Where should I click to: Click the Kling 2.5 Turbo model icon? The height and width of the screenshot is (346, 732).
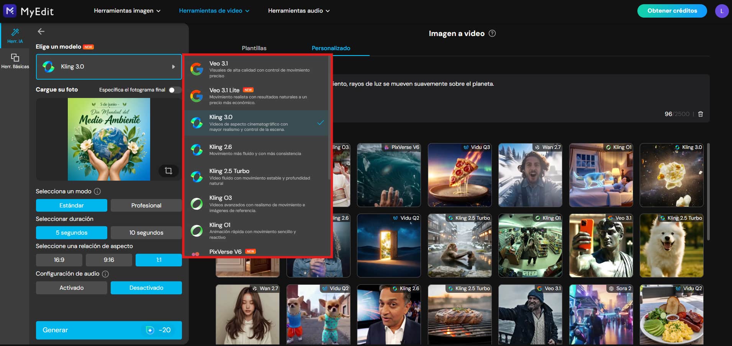click(x=197, y=177)
